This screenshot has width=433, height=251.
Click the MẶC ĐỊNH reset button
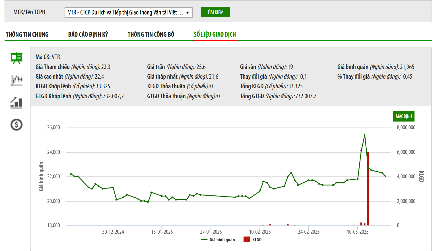(403, 116)
